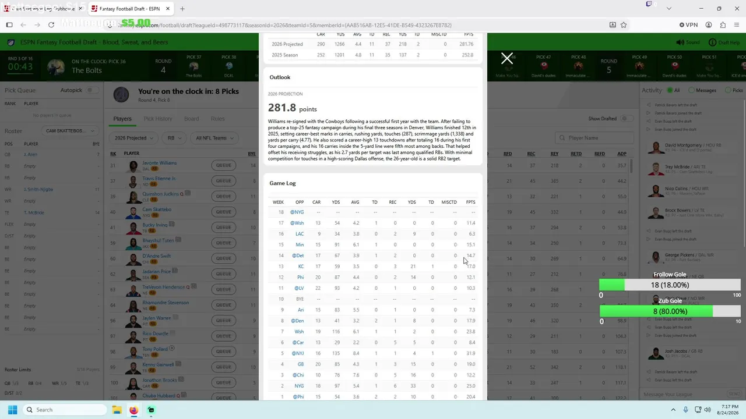The image size is (746, 419).
Task: Open Draft Help info icon
Action: pos(712,42)
